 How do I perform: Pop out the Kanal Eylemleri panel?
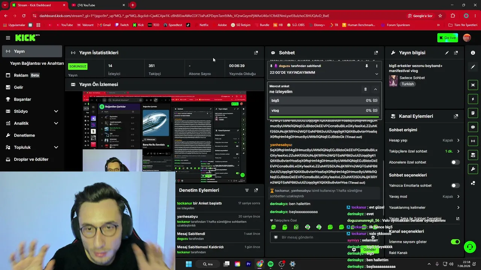(x=456, y=116)
